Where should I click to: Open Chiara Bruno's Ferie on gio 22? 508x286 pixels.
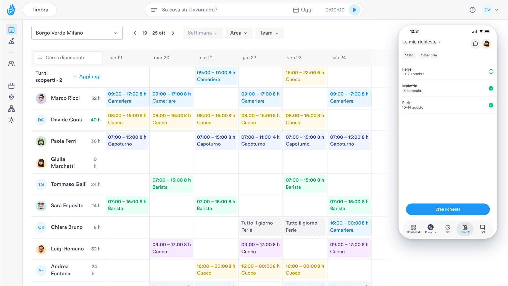click(260, 227)
